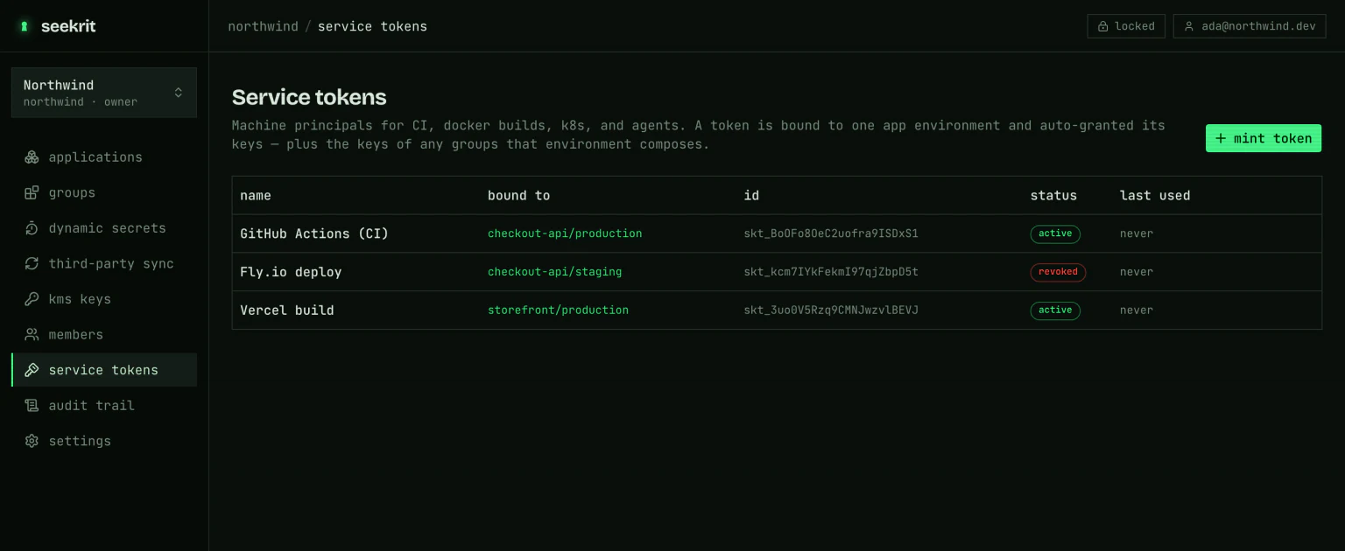Select the groups icon in sidebar
Screen dimensions: 1345x551
coord(32,192)
